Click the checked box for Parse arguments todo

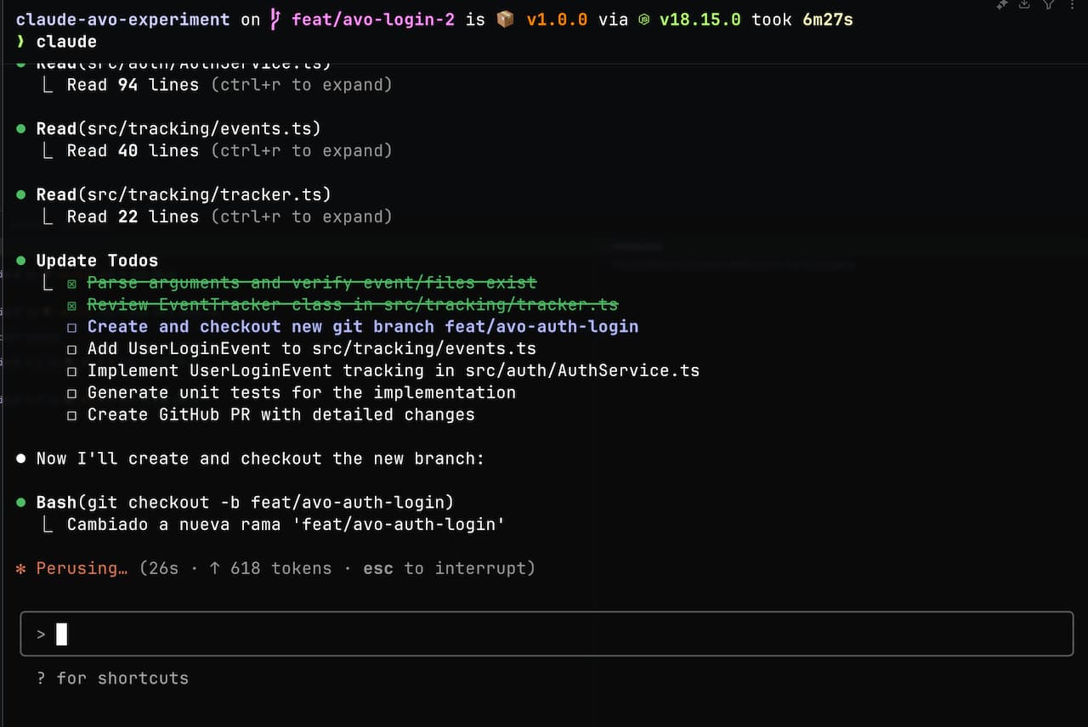click(x=72, y=283)
